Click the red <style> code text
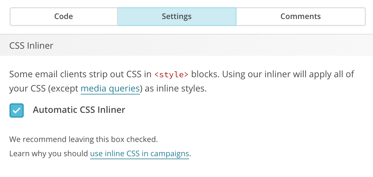This screenshot has width=373, height=177. 171,75
